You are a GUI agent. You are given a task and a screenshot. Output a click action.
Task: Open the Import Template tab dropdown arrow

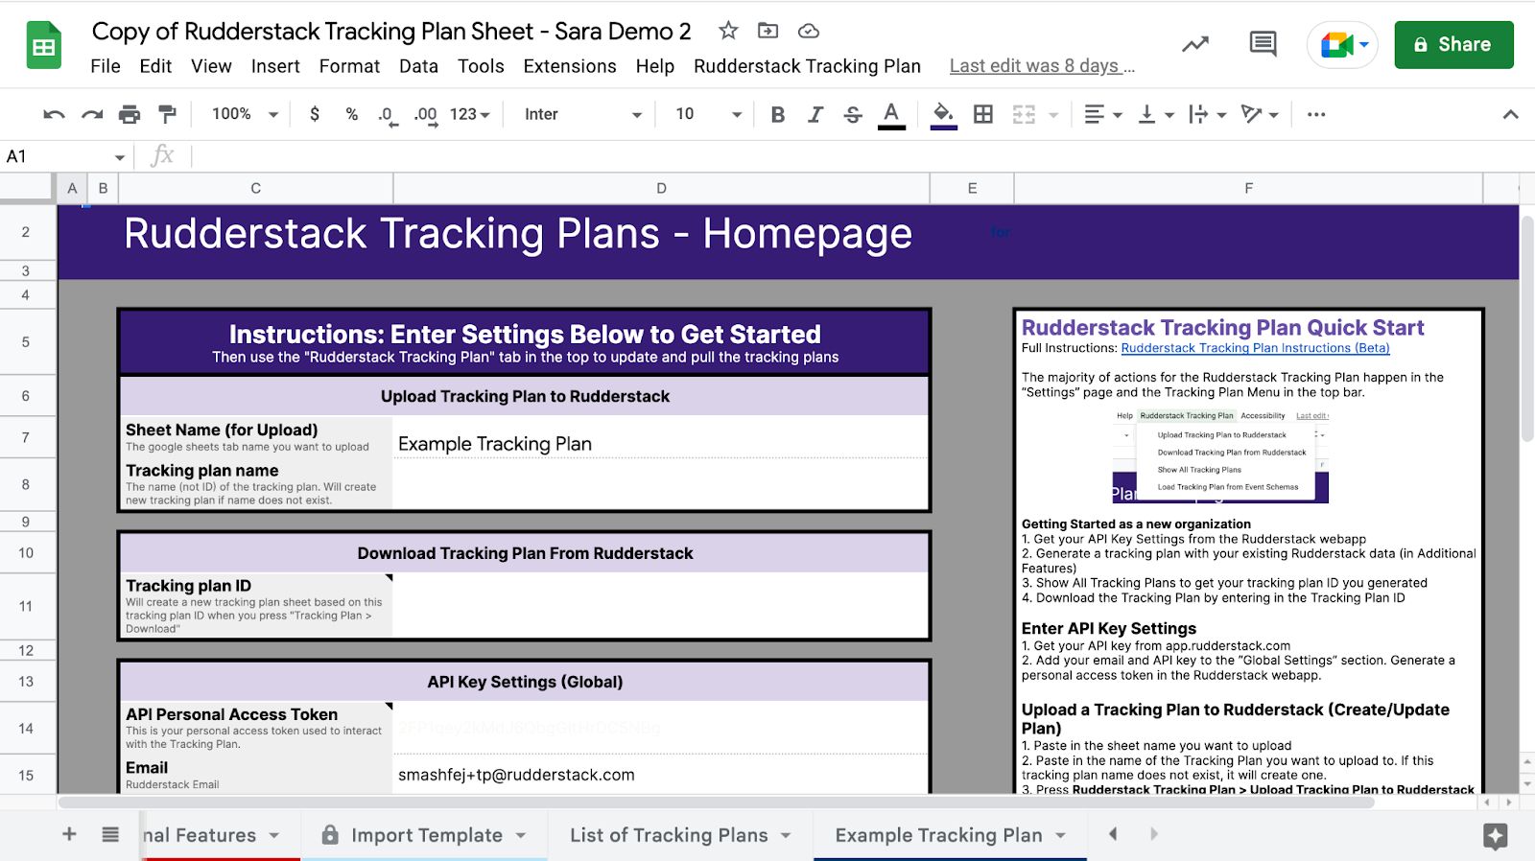click(521, 835)
